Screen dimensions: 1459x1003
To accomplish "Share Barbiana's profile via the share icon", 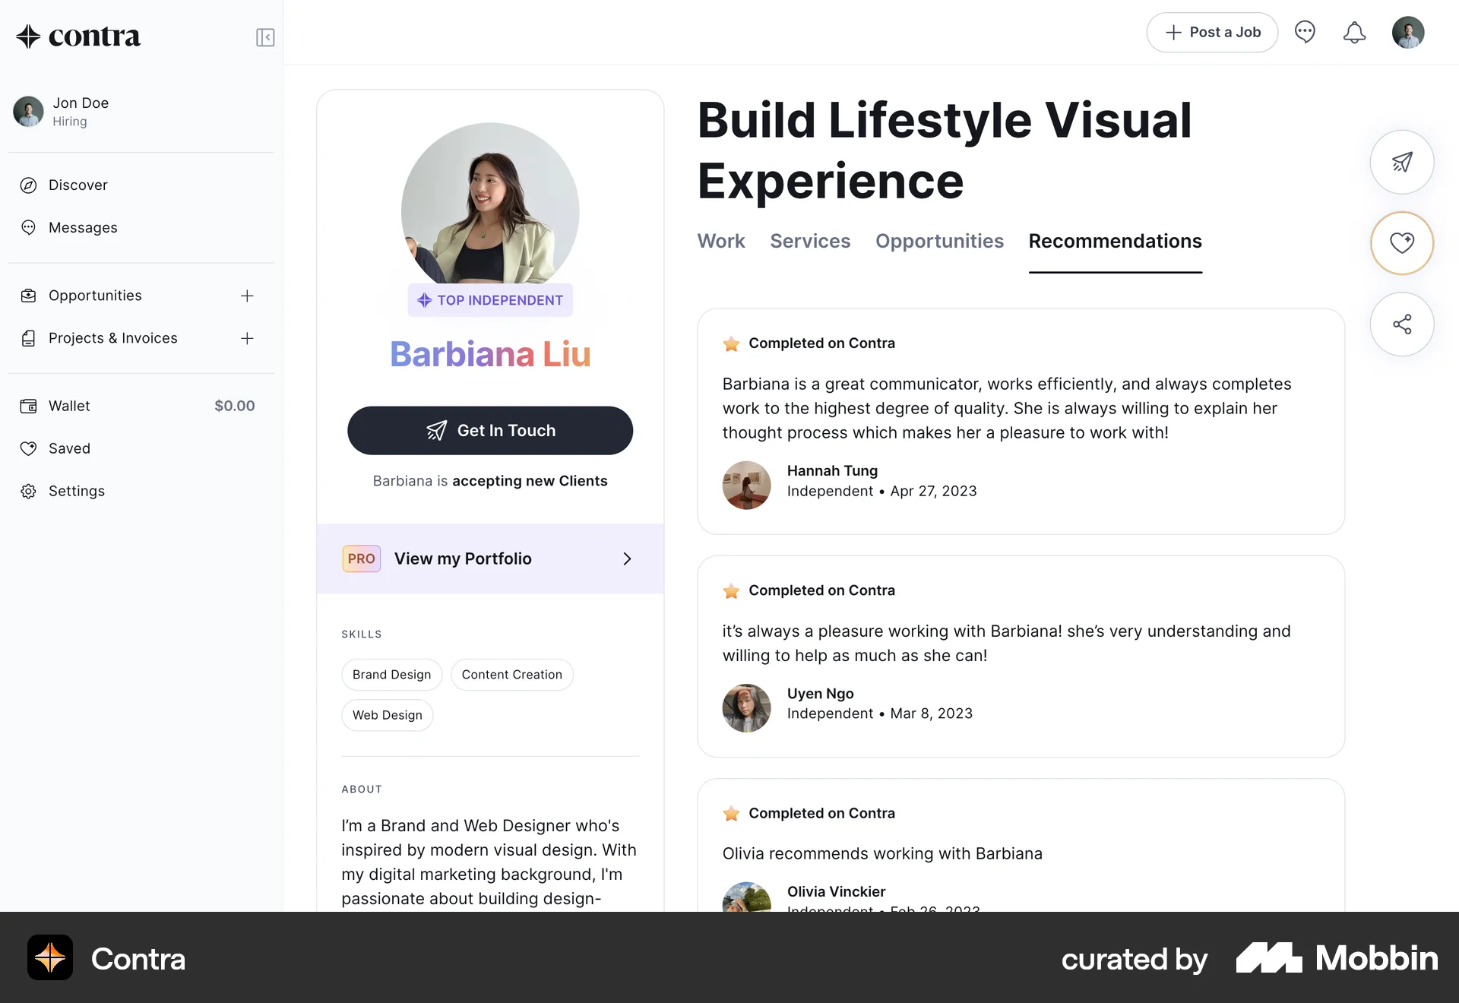I will click(1402, 324).
